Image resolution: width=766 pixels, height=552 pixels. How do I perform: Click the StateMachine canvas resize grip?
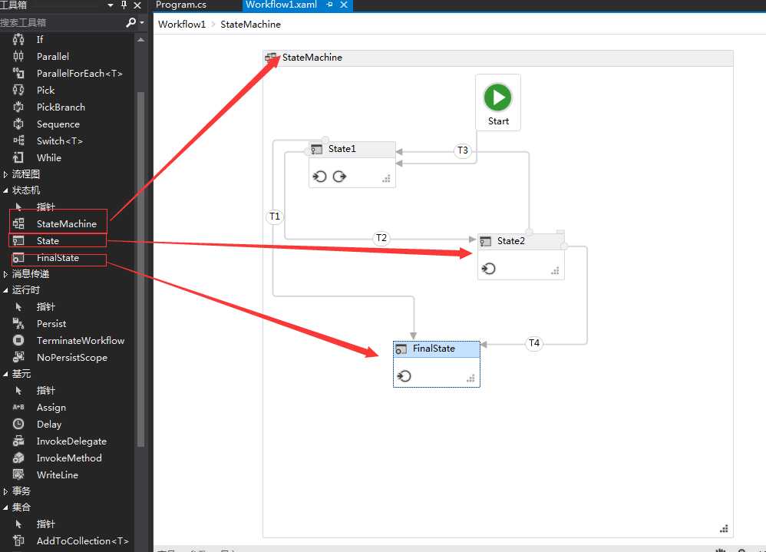724,528
